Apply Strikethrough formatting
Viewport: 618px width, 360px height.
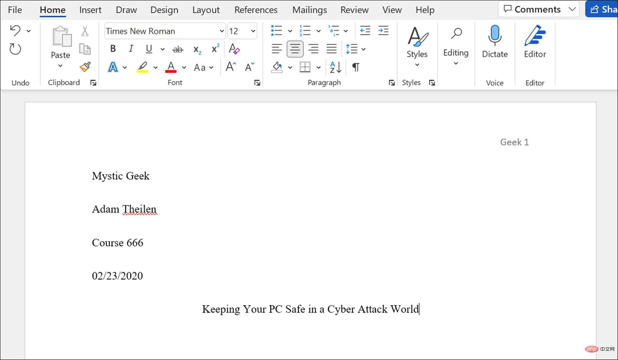pyautogui.click(x=178, y=49)
